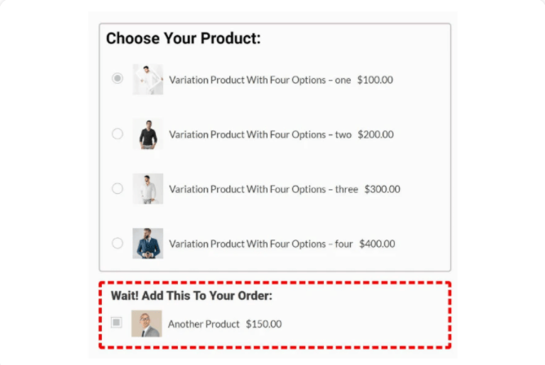Viewport: 545px width, 365px height.
Task: Click the product image for option one
Action: [148, 79]
